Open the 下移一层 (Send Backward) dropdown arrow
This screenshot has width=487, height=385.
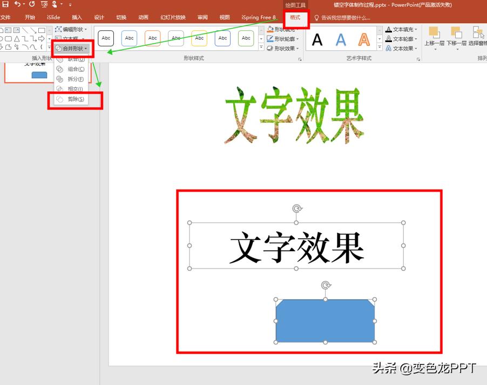(x=457, y=49)
